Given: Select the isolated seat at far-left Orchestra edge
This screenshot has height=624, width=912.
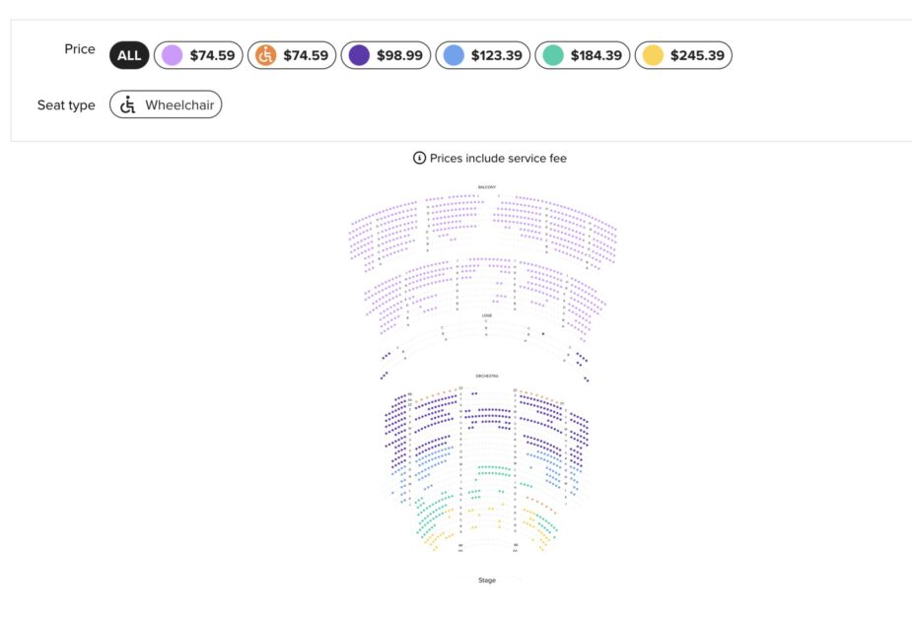Looking at the screenshot, I should 393,491.
